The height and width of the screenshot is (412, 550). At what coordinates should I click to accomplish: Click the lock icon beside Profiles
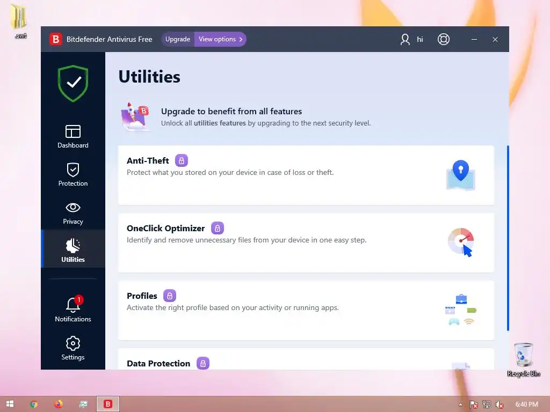[x=169, y=296]
